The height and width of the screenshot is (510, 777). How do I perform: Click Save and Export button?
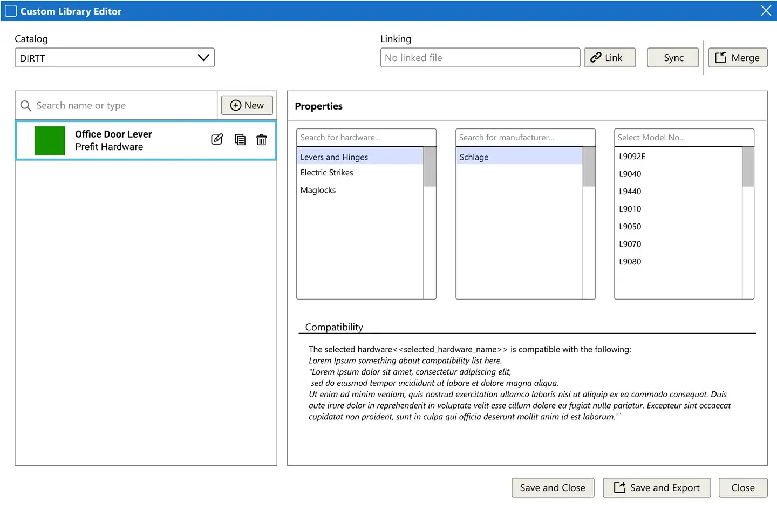click(657, 488)
